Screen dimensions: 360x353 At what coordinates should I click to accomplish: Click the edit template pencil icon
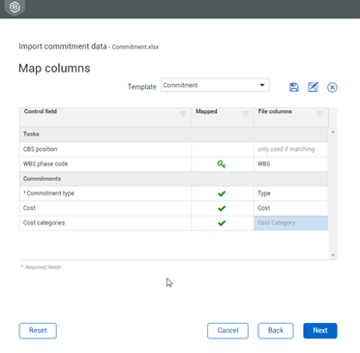(x=313, y=87)
